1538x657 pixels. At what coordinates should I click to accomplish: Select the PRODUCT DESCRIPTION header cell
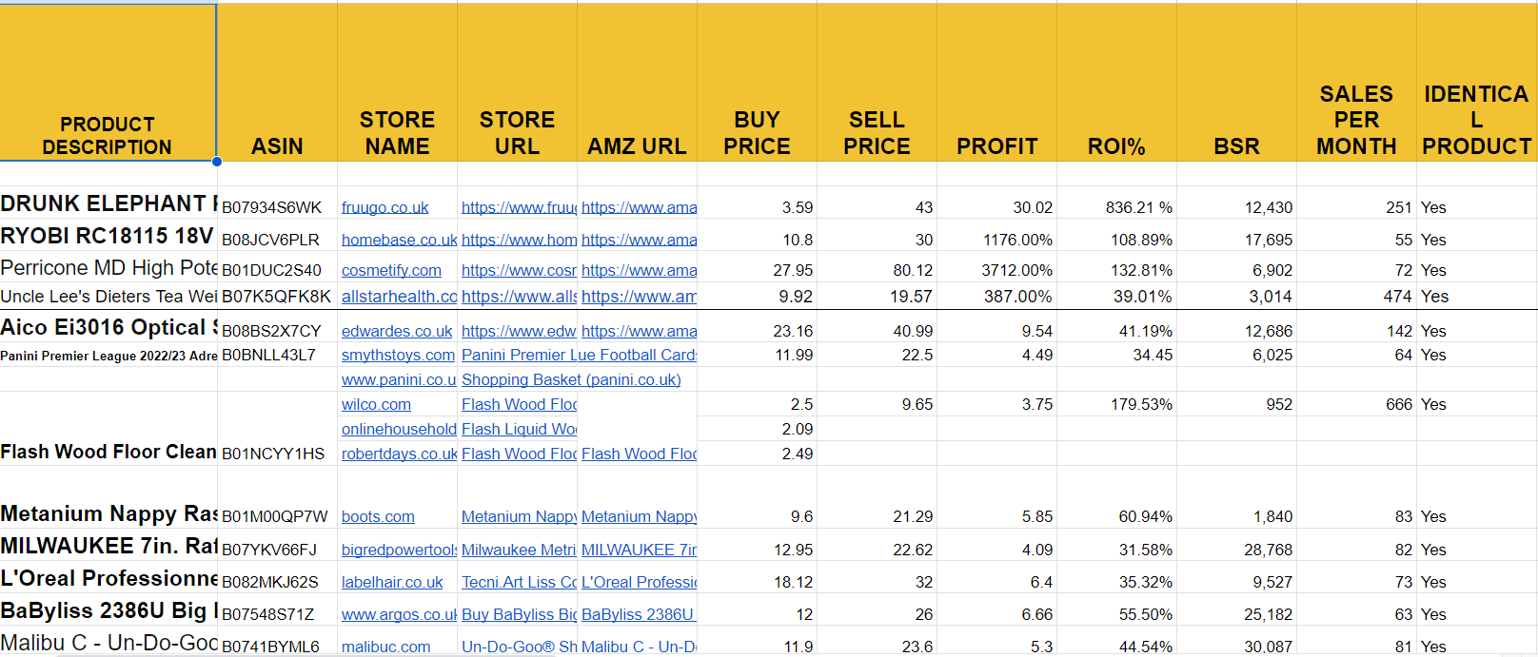pyautogui.click(x=108, y=82)
